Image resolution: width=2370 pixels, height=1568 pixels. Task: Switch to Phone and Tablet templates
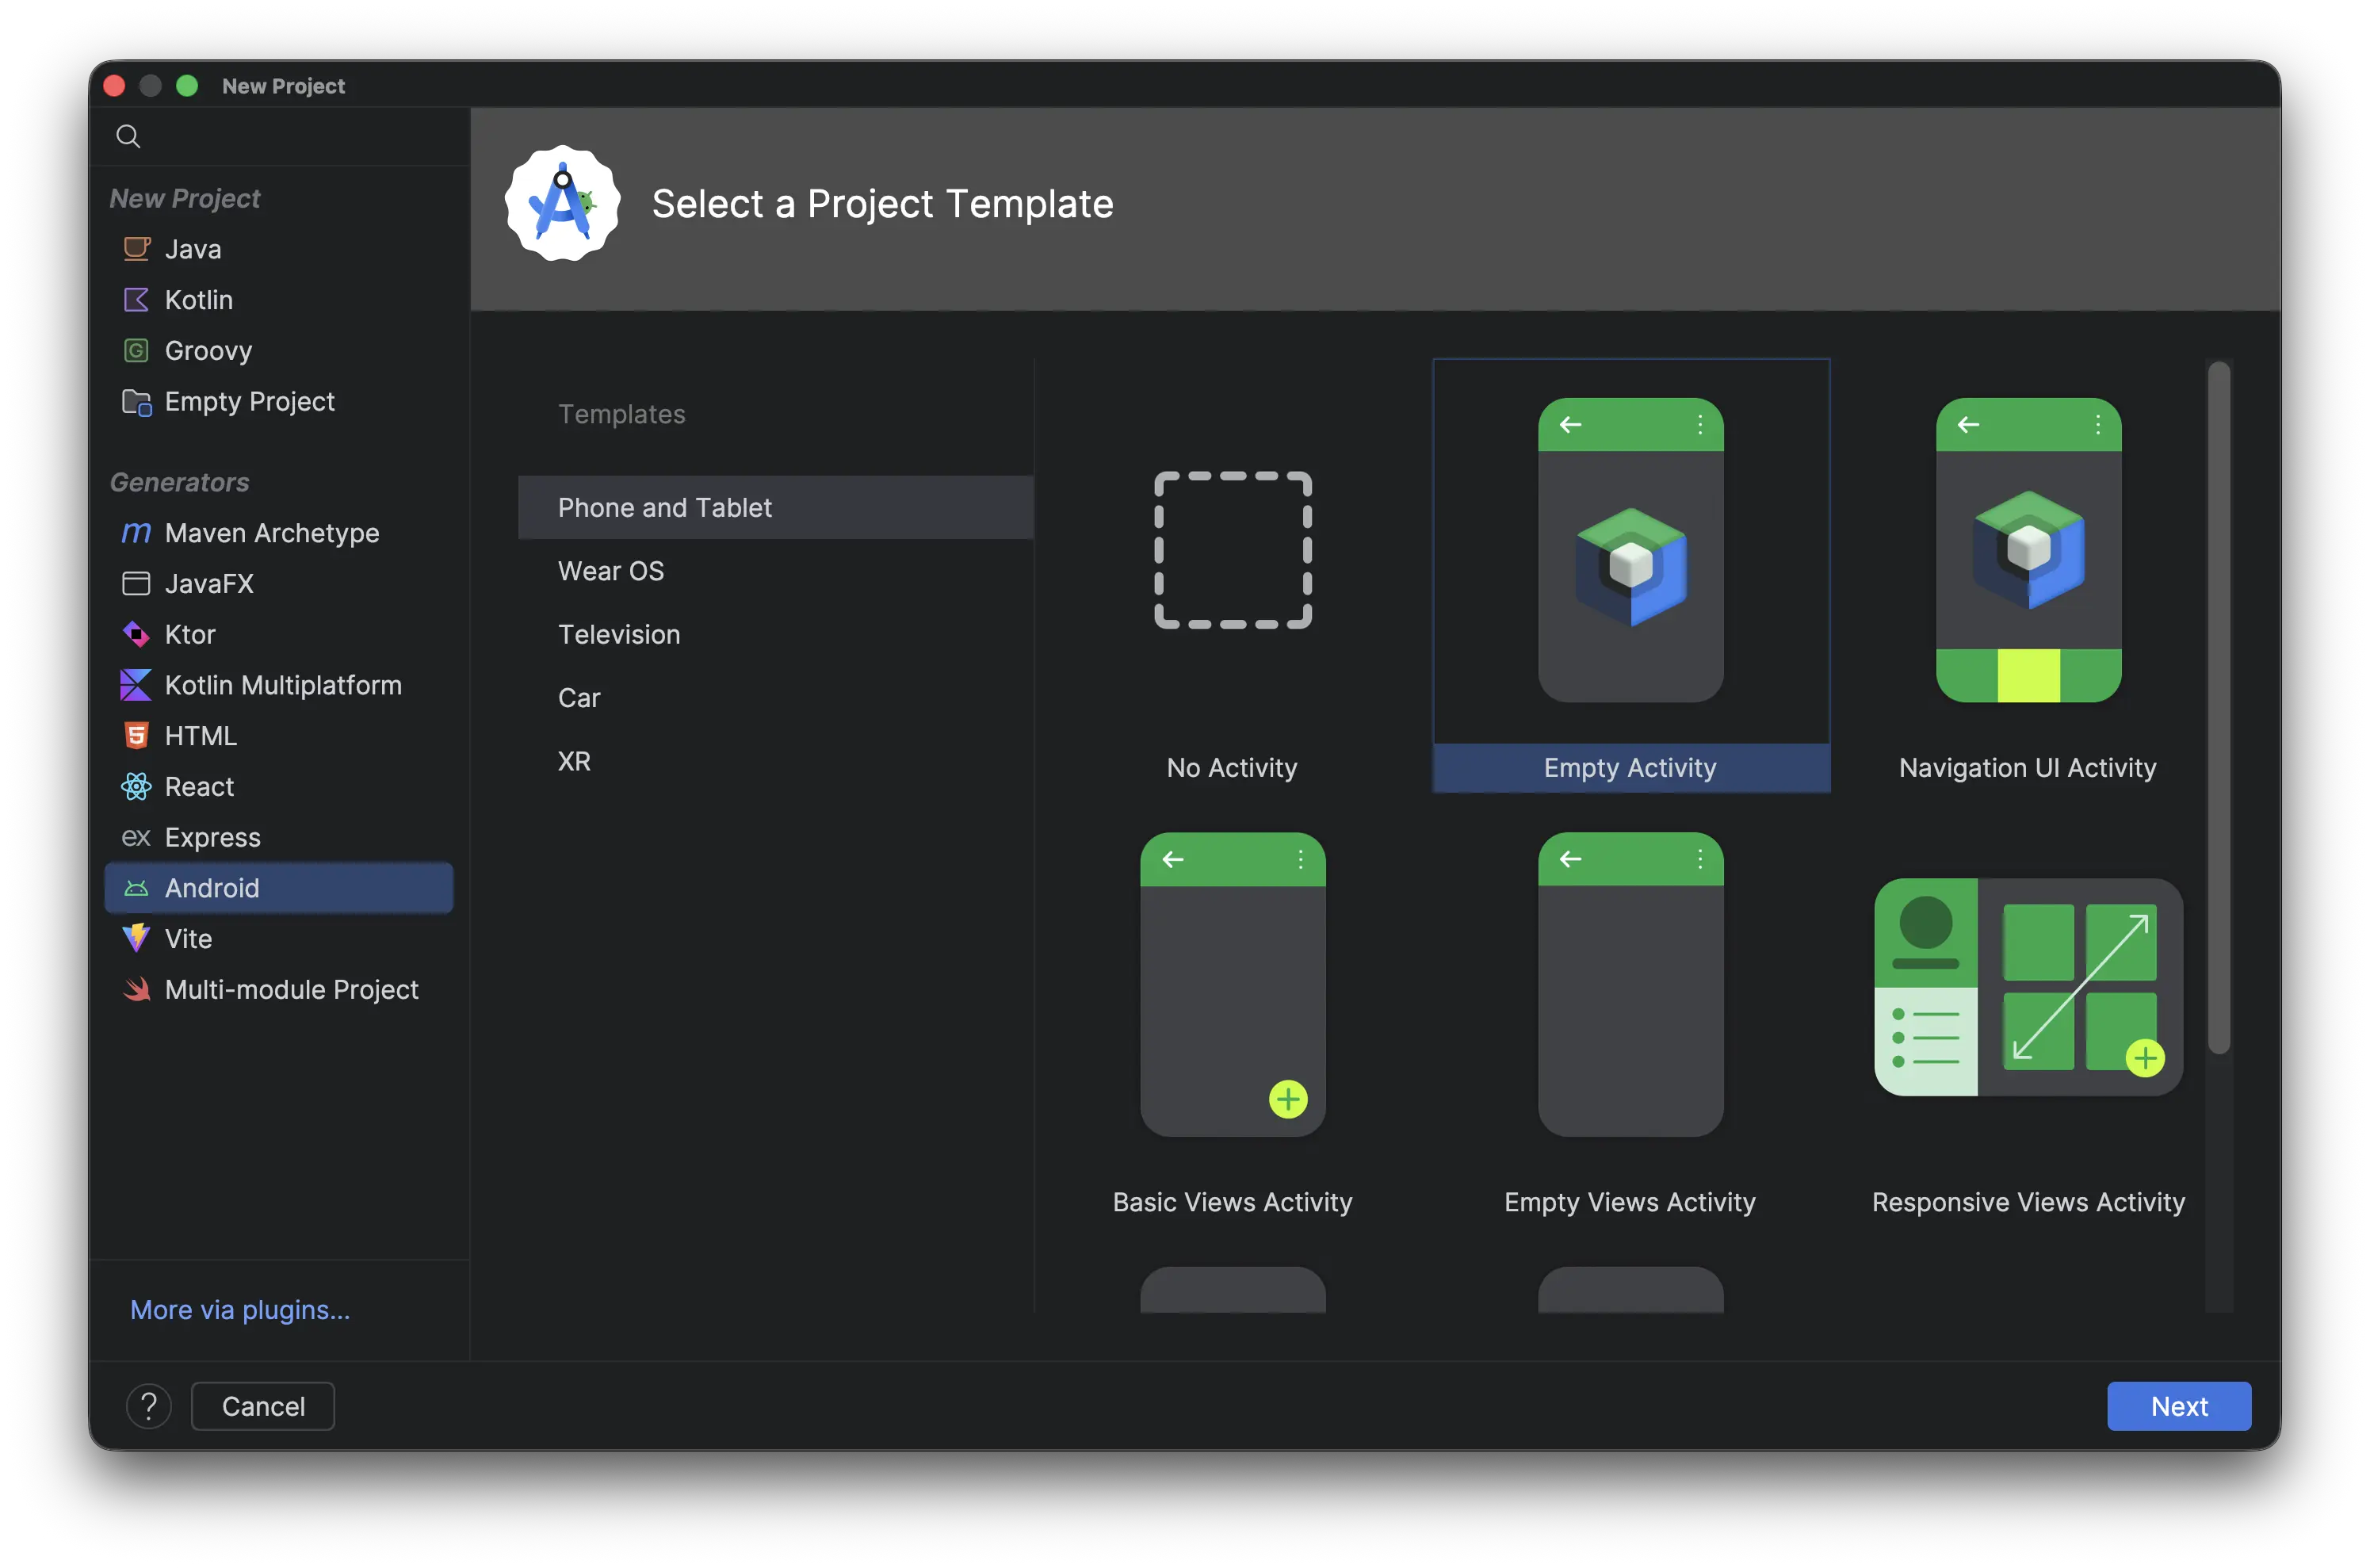(x=775, y=508)
